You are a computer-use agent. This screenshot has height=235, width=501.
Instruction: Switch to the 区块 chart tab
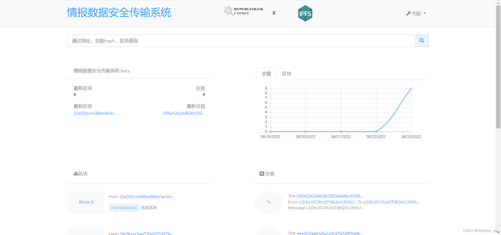click(x=287, y=74)
